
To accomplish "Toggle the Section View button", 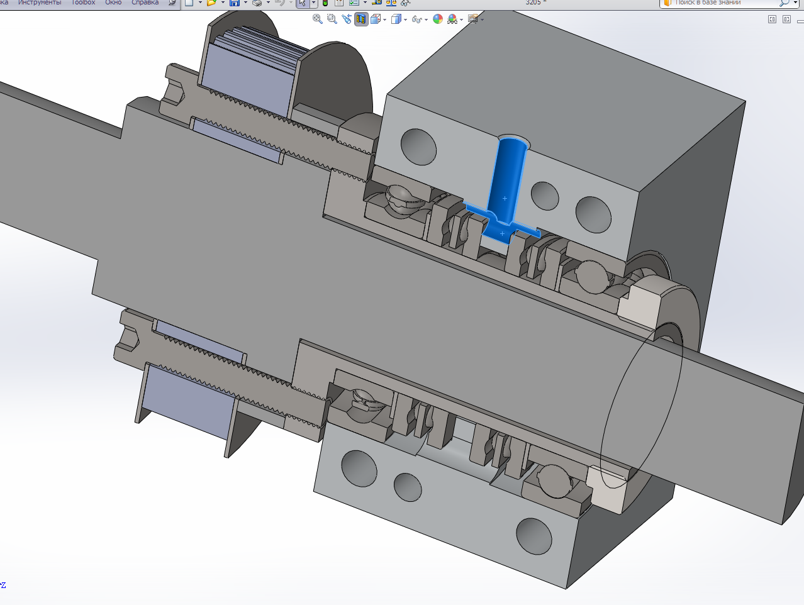I will click(361, 19).
